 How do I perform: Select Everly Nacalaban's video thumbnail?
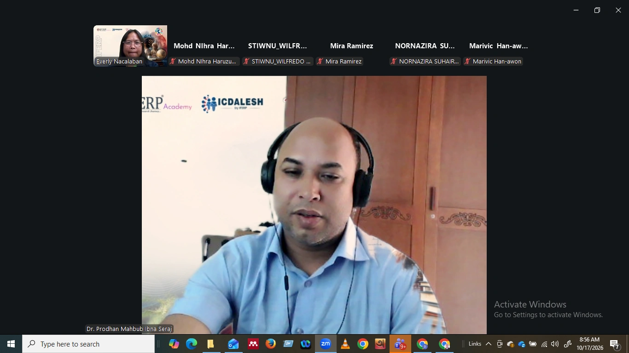click(130, 46)
